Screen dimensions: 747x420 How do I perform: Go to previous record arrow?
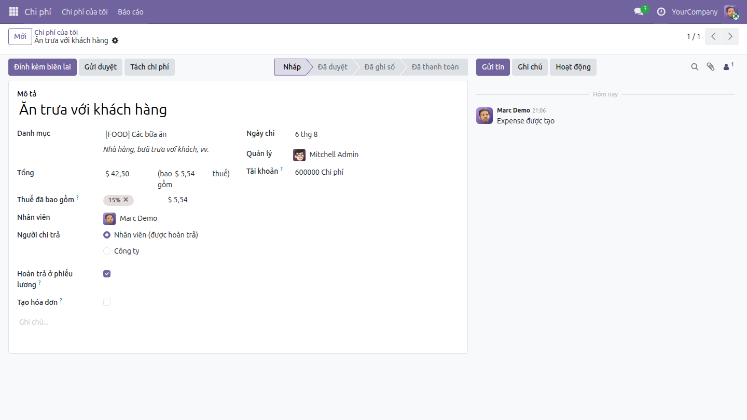(714, 36)
